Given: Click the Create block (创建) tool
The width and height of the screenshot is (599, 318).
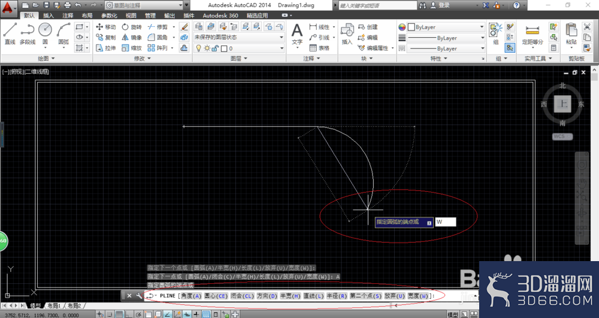Looking at the screenshot, I should click(368, 27).
